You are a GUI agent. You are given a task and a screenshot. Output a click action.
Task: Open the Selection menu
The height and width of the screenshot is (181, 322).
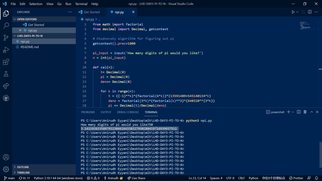click(x=36, y=4)
